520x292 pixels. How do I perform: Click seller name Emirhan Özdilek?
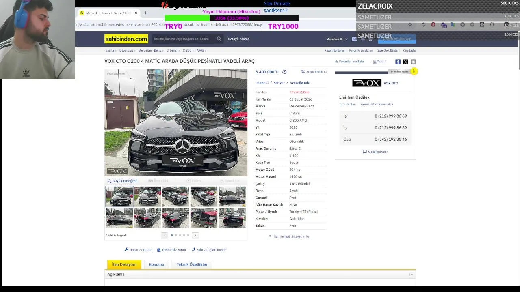click(354, 97)
